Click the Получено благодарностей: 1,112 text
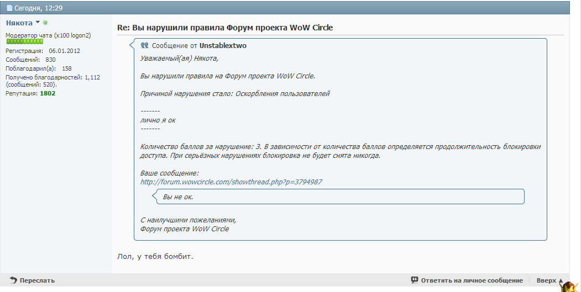This screenshot has height=292, width=581. pyautogui.click(x=53, y=77)
